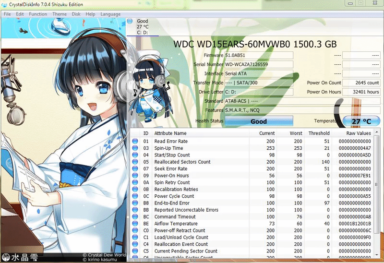Click status orb of Load/Unload Cycle Count row

pyautogui.click(x=135, y=237)
